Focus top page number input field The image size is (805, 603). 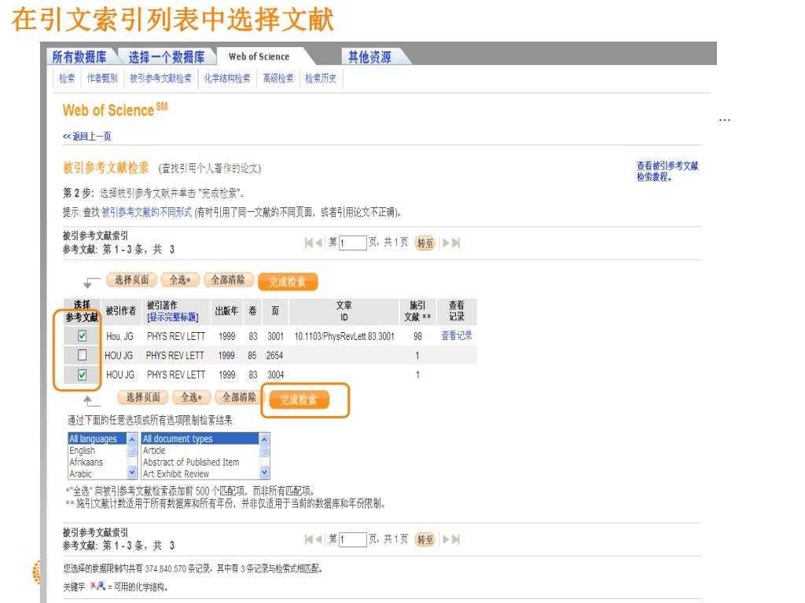point(353,243)
